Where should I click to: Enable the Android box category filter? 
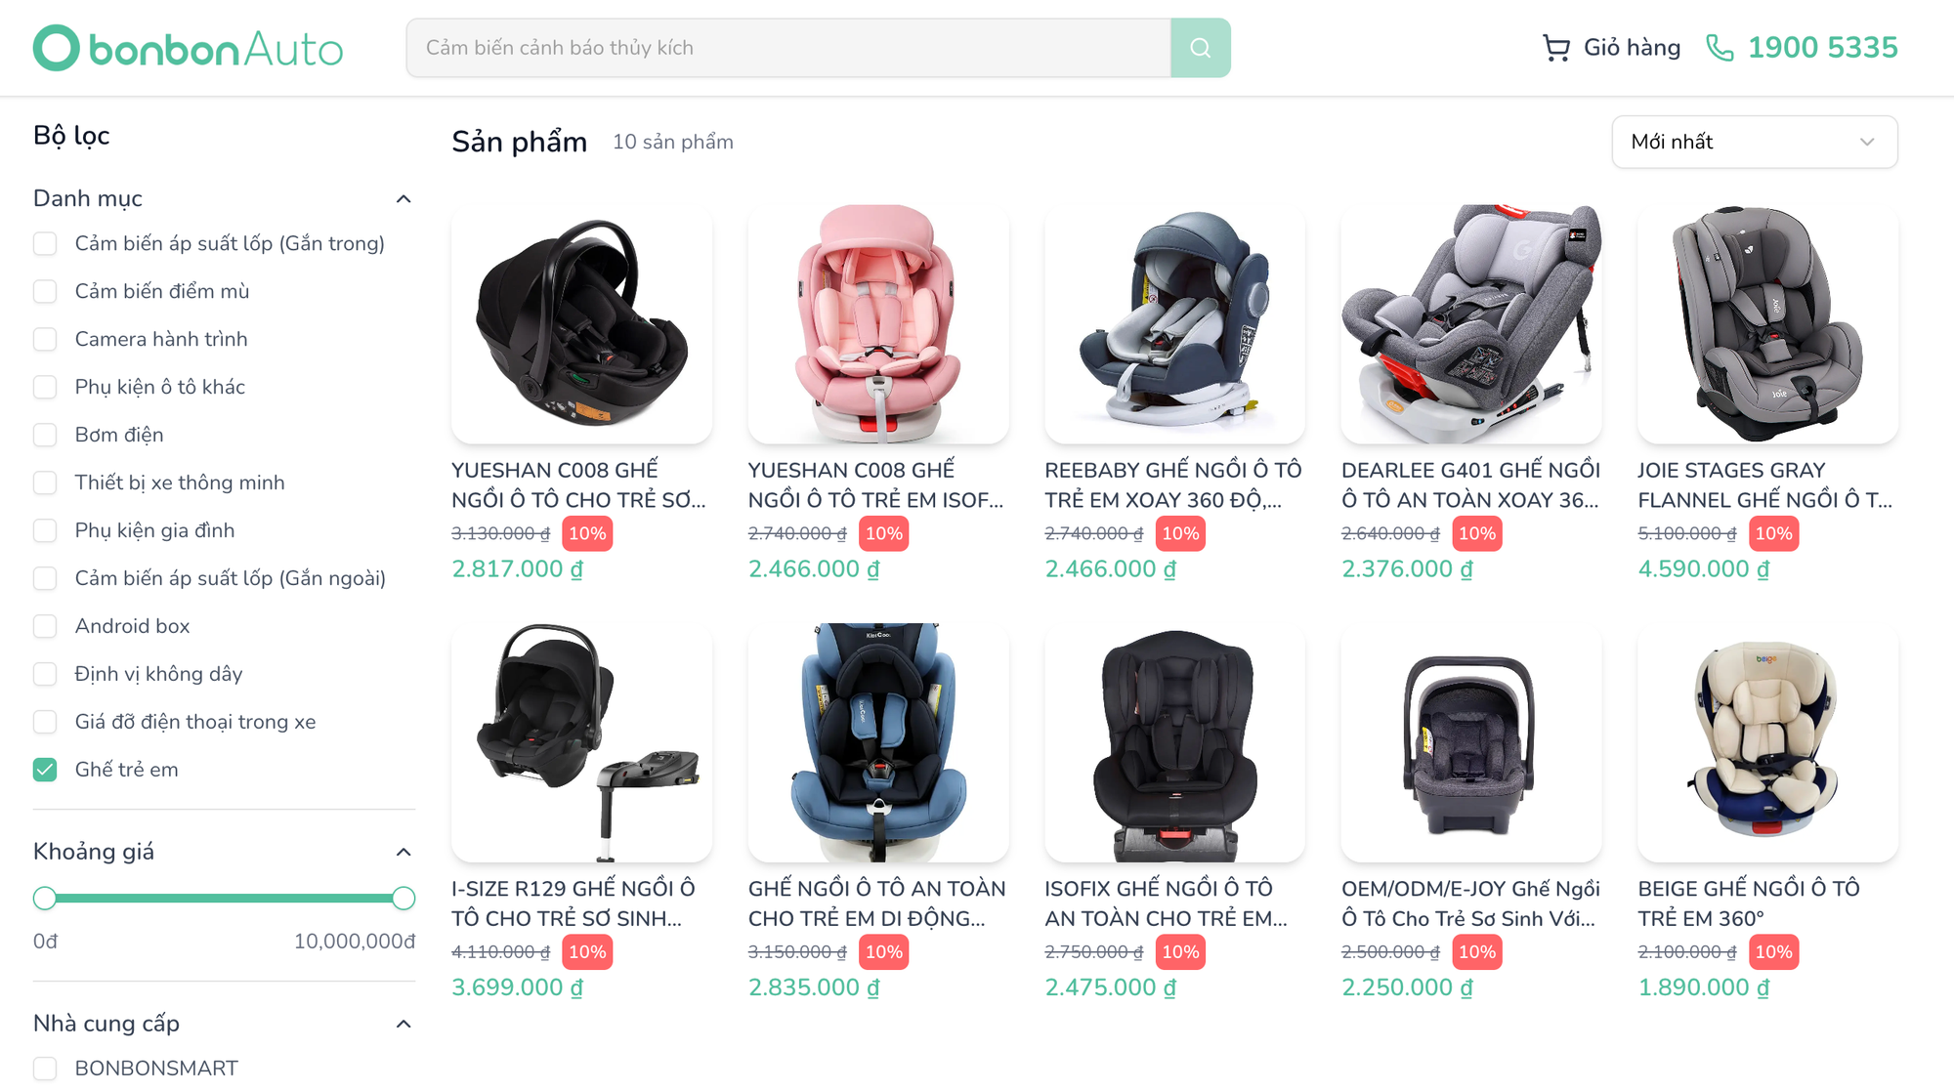point(45,626)
